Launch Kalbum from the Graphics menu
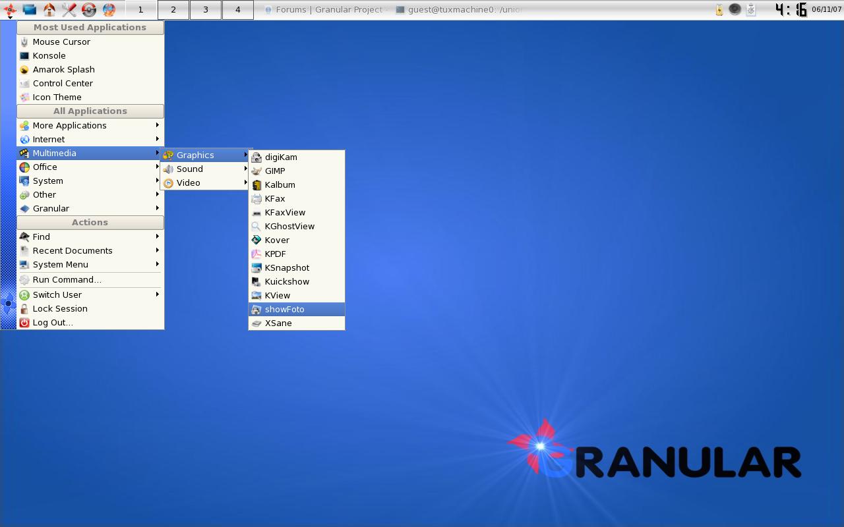 pyautogui.click(x=297, y=184)
